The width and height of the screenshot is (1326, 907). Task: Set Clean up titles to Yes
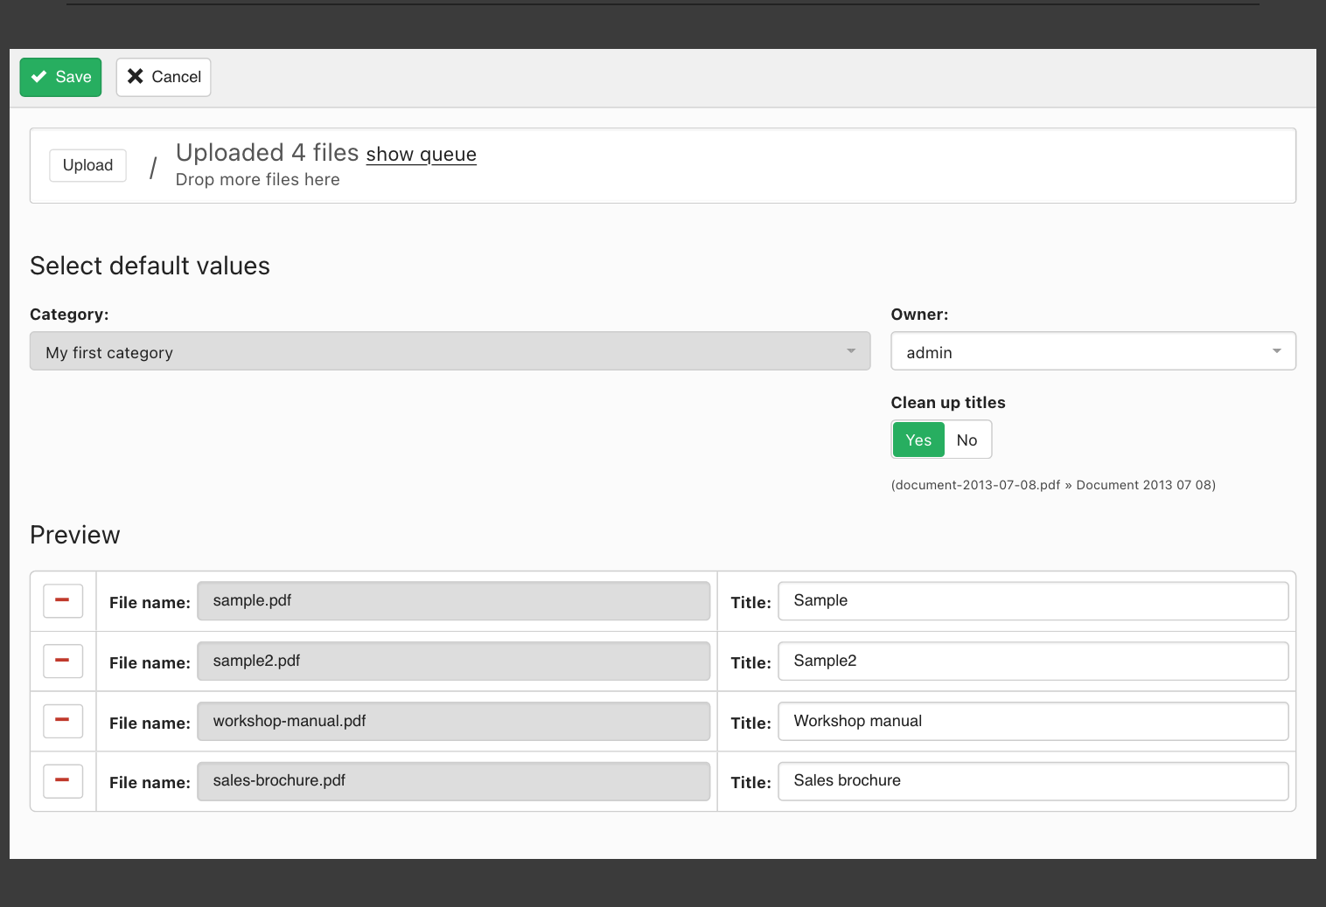pyautogui.click(x=918, y=440)
